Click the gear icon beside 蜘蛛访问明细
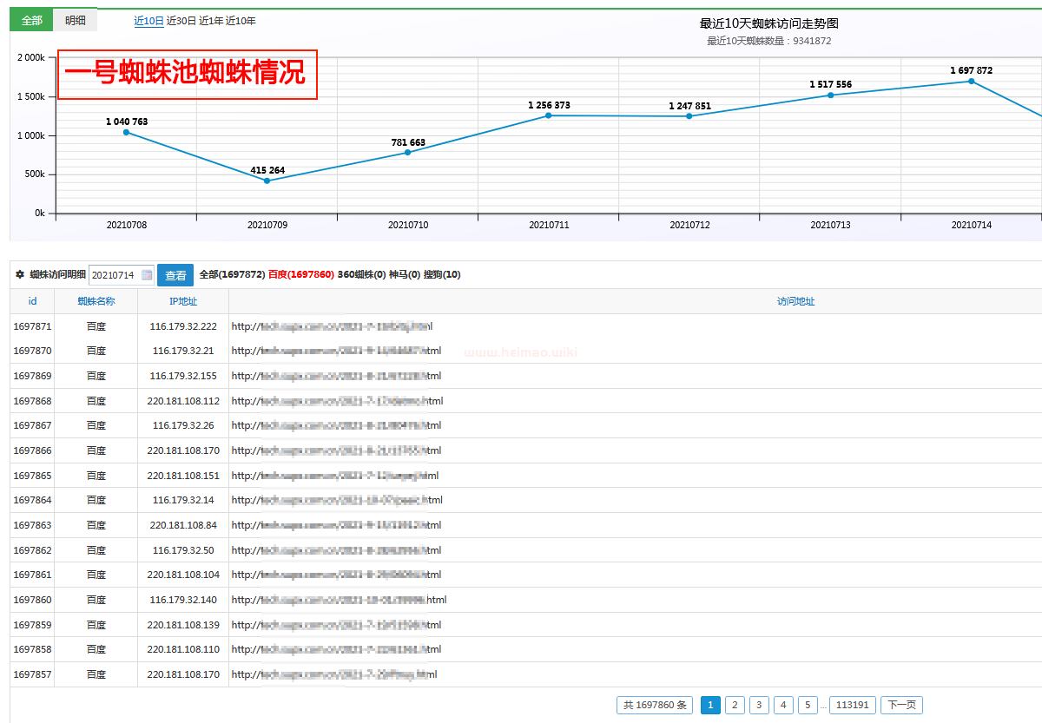The width and height of the screenshot is (1042, 723). (20, 275)
